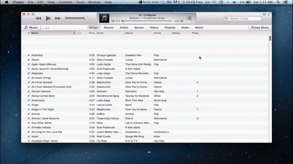The width and height of the screenshot is (293, 164).
Task: Toggle the repeat icon in now playing
Action: click(113, 21)
